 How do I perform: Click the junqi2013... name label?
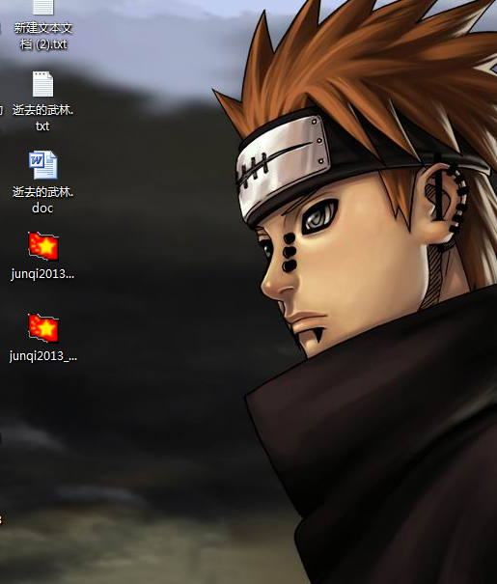(x=42, y=274)
